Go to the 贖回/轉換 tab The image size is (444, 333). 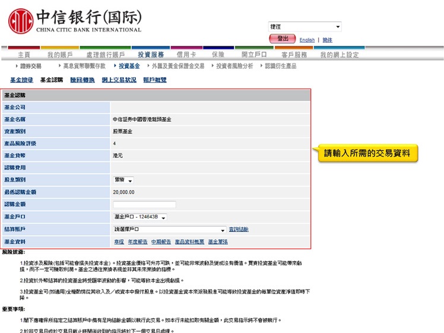pyautogui.click(x=83, y=80)
